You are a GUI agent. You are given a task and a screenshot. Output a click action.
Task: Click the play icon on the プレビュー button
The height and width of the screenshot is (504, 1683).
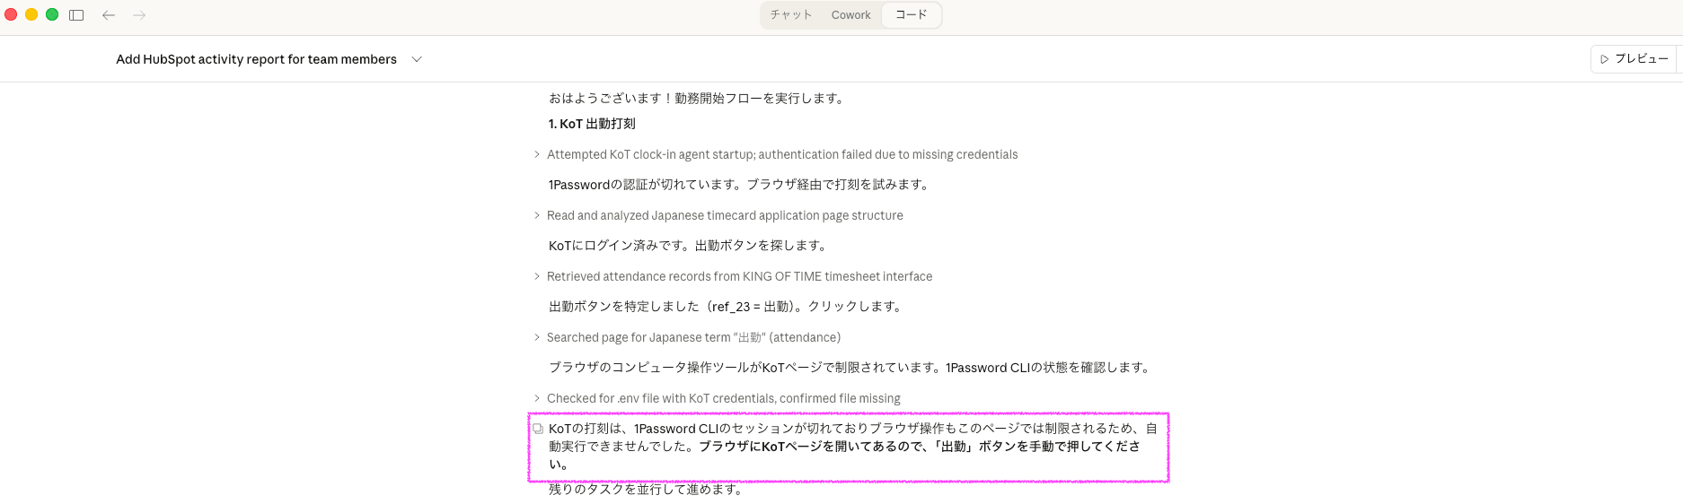coord(1604,59)
